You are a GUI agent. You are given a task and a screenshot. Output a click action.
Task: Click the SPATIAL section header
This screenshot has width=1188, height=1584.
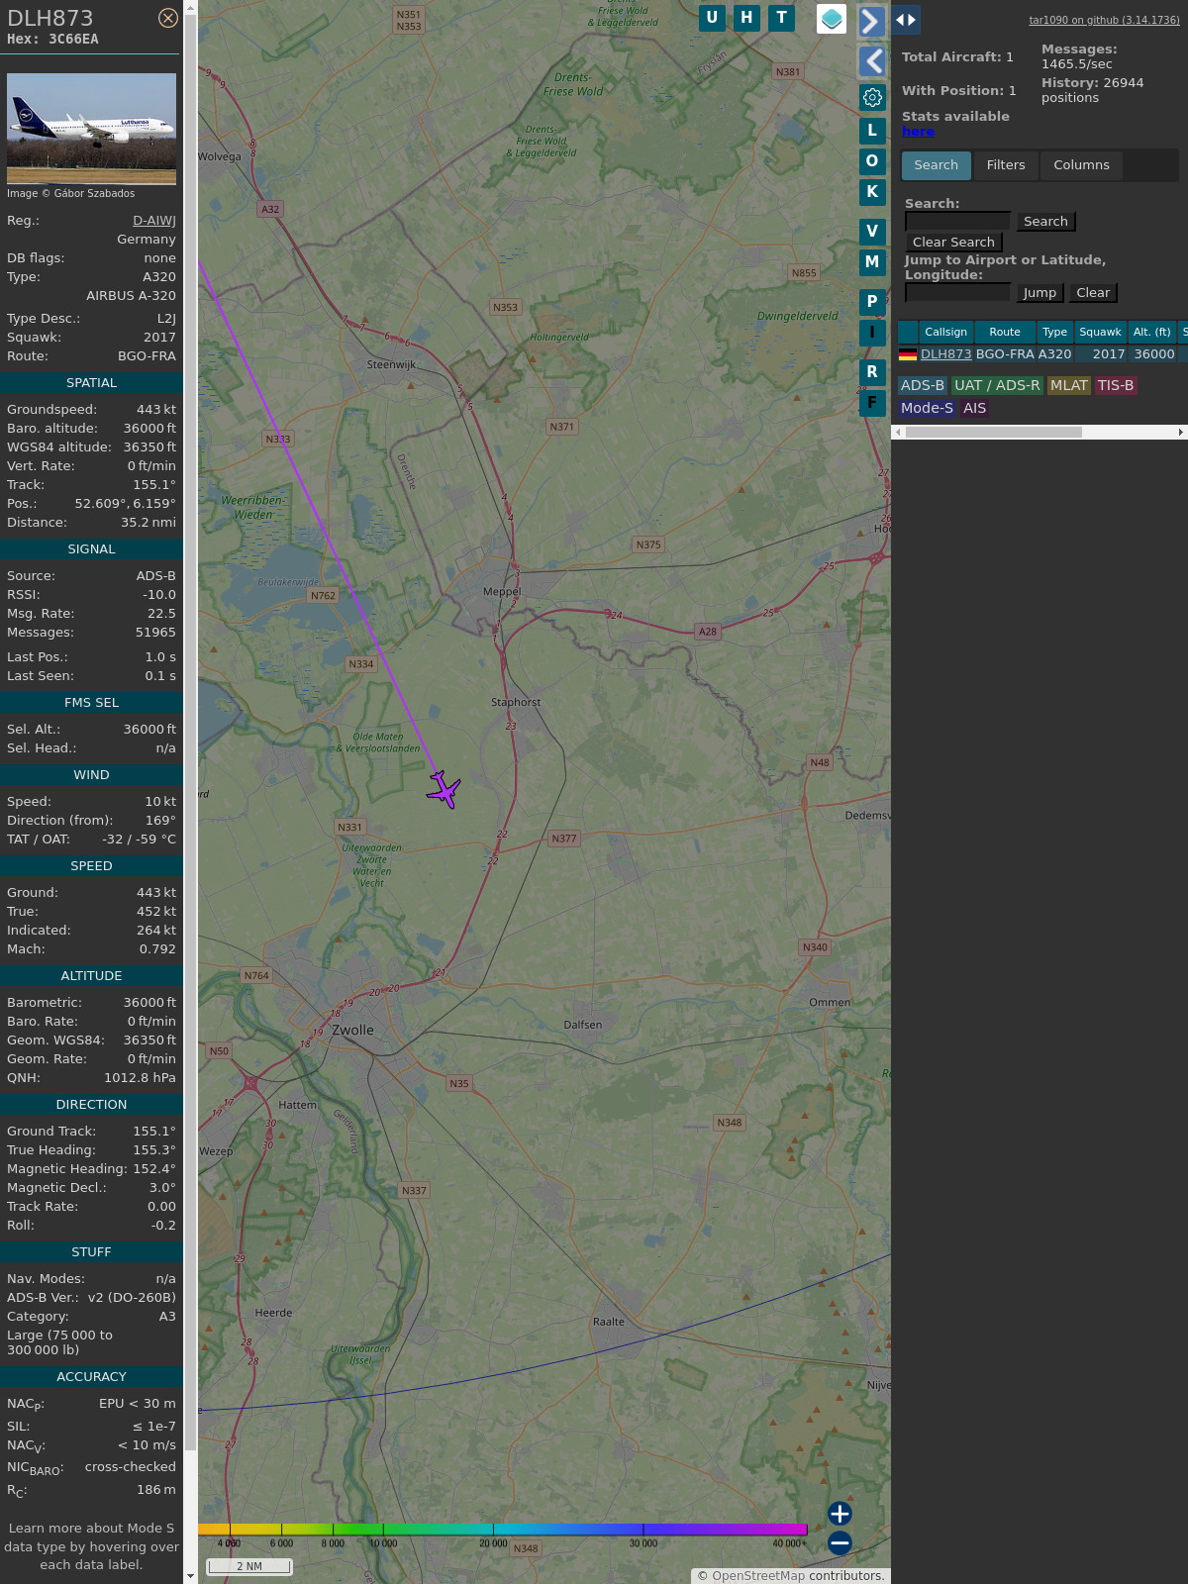click(x=91, y=383)
